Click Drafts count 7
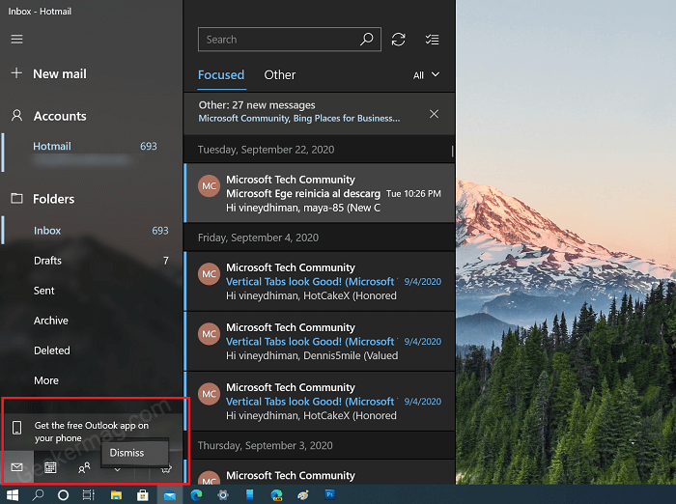676x504 pixels. (x=166, y=261)
